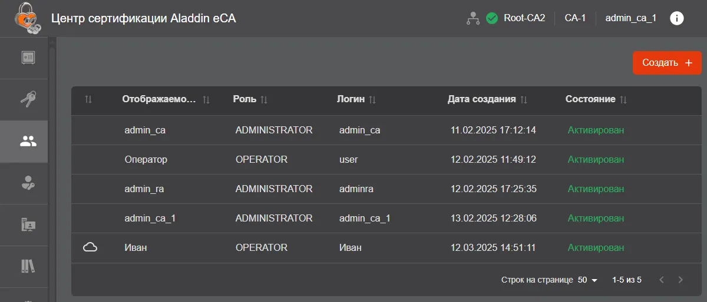The height and width of the screenshot is (302, 707).
Task: Click date 12.02.2025 11:49:12
Action: [493, 159]
